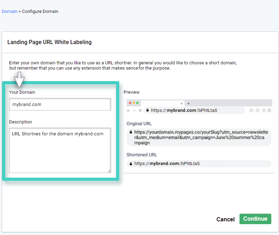279x235 pixels.
Task: Focus the Your Domain input field
Action: click(x=60, y=104)
